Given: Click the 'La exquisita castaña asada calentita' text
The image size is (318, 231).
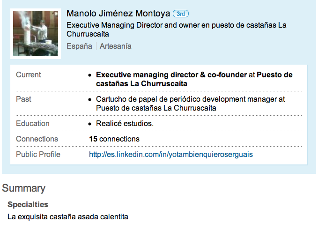Looking at the screenshot, I should (68, 217).
